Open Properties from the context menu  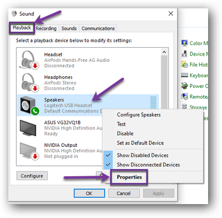coord(129,177)
